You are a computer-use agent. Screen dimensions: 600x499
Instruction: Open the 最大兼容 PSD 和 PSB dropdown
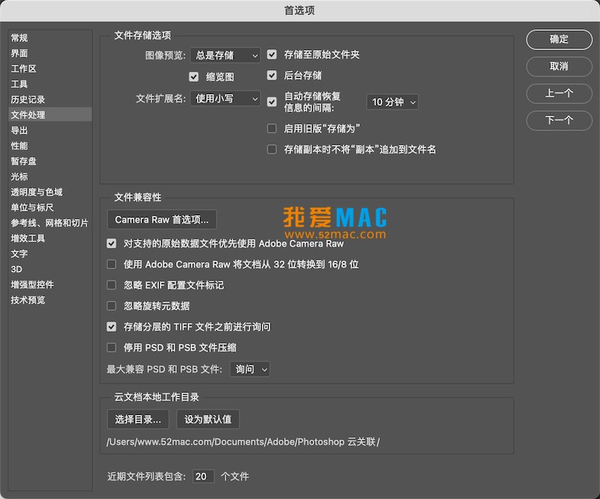coord(249,369)
